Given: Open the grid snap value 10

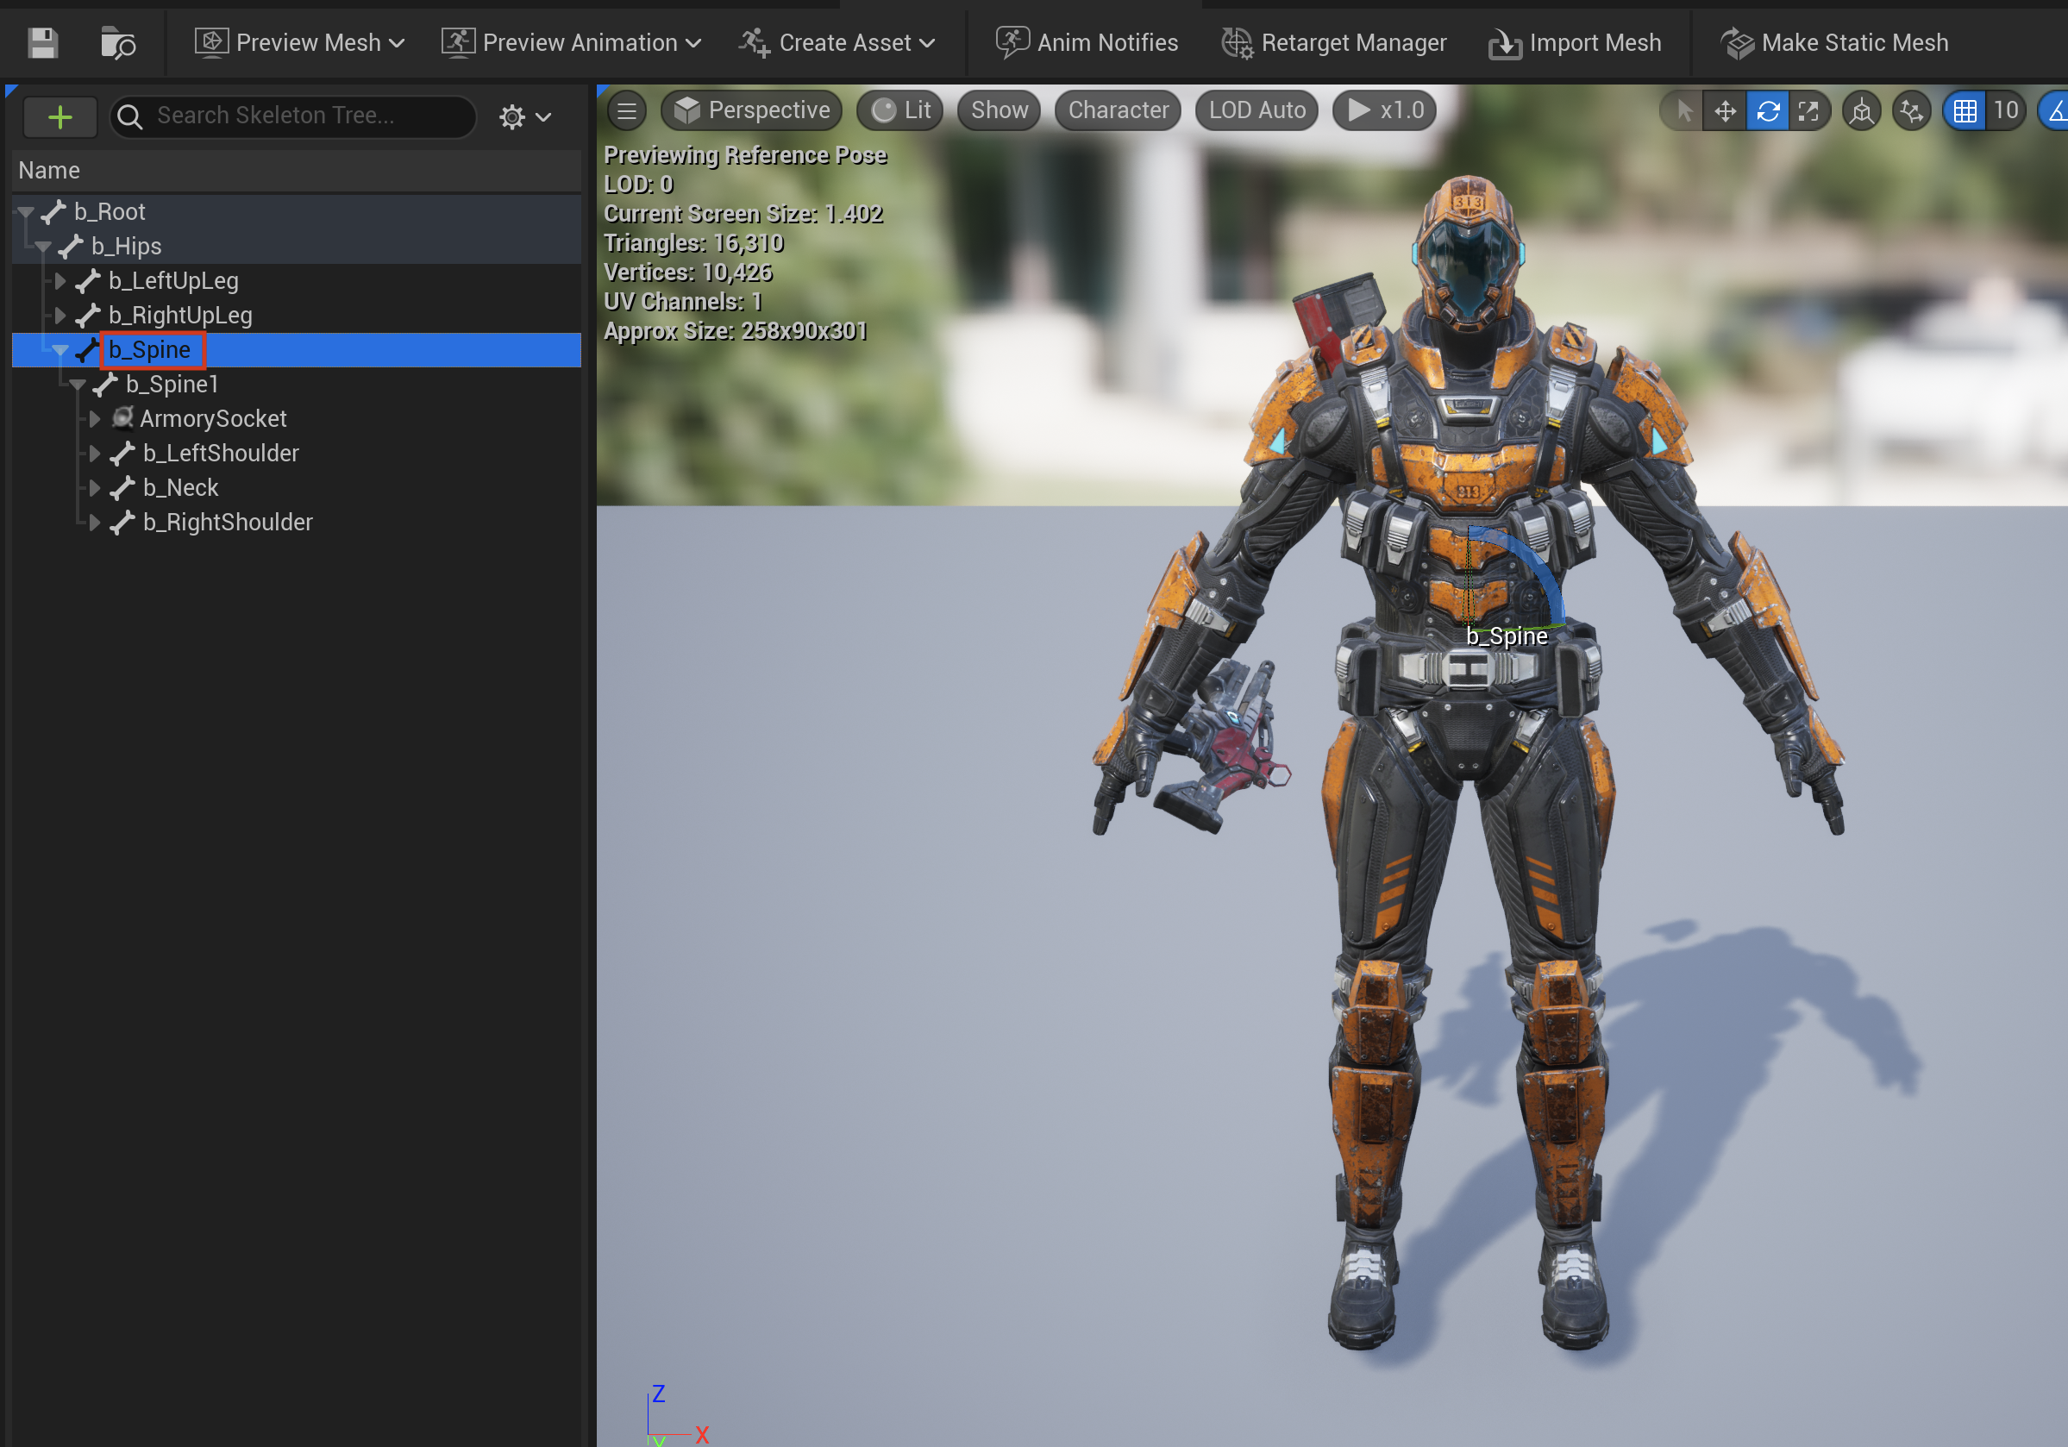Looking at the screenshot, I should pyautogui.click(x=2006, y=110).
